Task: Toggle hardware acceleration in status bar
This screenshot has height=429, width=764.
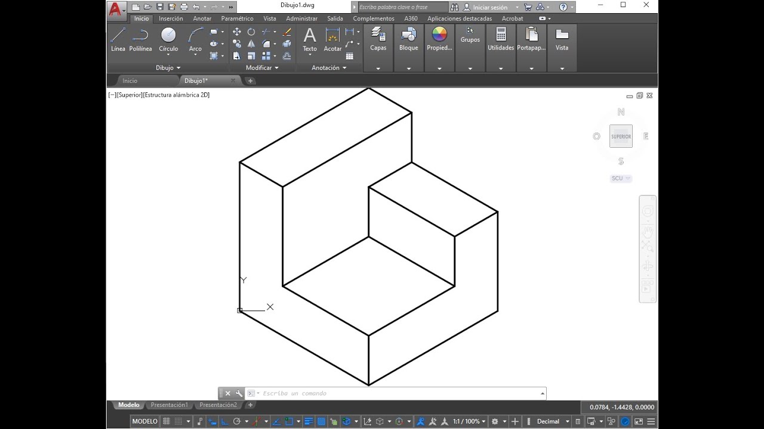Action: point(625,421)
